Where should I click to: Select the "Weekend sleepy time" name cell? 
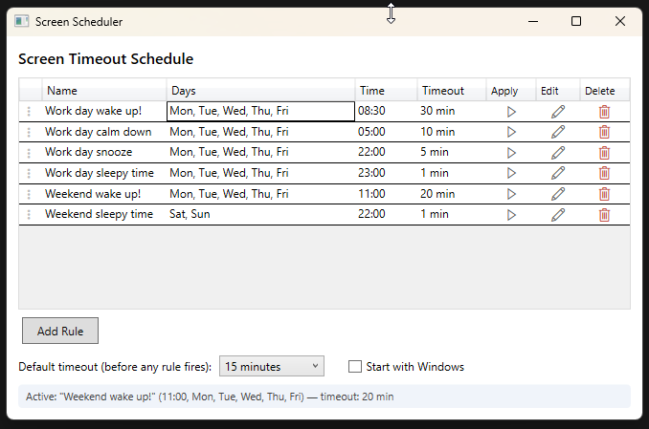[x=104, y=214]
